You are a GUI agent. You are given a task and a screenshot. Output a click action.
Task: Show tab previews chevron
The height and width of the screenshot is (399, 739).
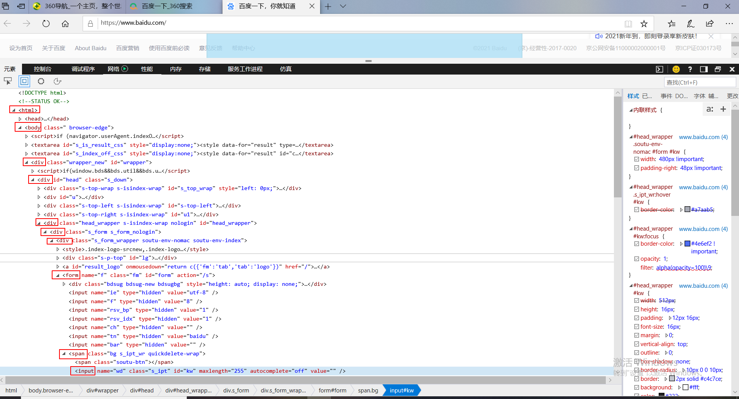(x=343, y=6)
